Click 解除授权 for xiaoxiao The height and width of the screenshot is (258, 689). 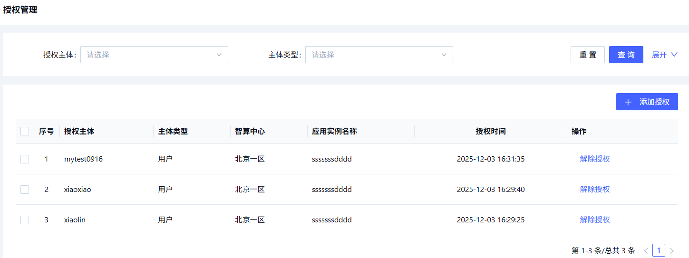pos(594,190)
